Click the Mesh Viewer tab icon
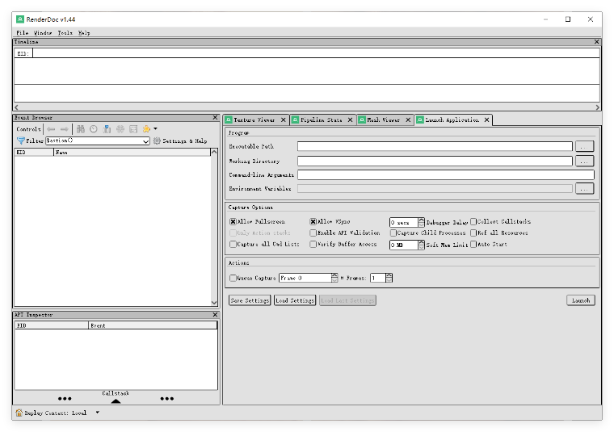The height and width of the screenshot is (432, 614). [x=362, y=120]
